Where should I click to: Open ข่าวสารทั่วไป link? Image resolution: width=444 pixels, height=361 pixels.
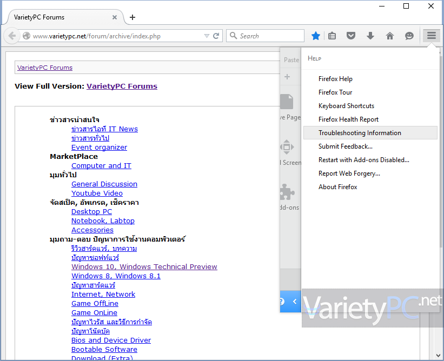[x=90, y=138]
